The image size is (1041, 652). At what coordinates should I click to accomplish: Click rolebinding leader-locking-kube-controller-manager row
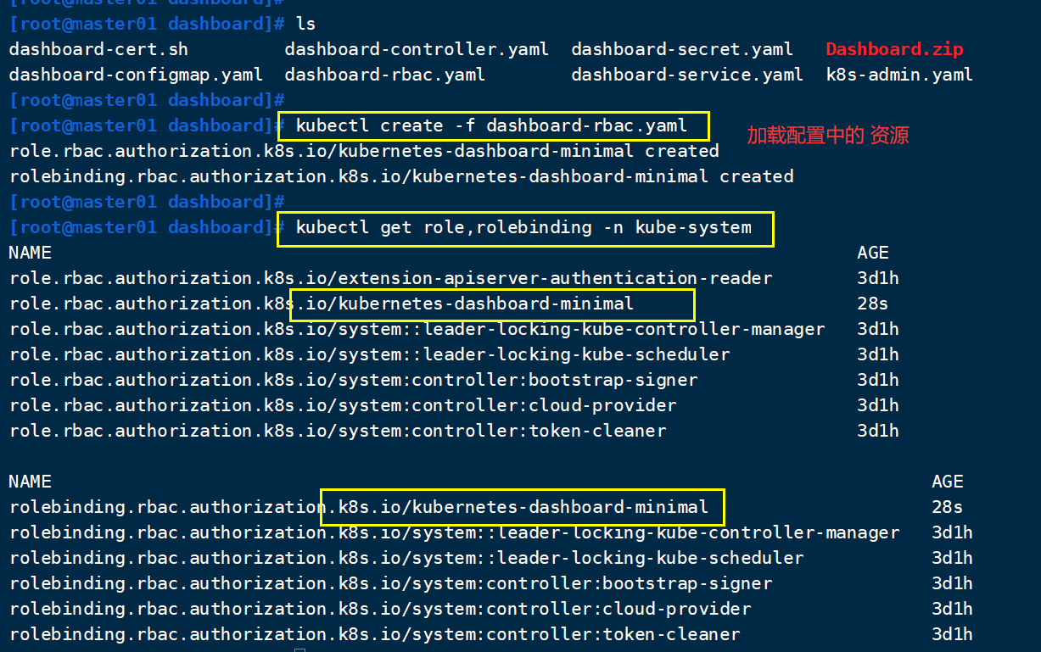point(491,532)
